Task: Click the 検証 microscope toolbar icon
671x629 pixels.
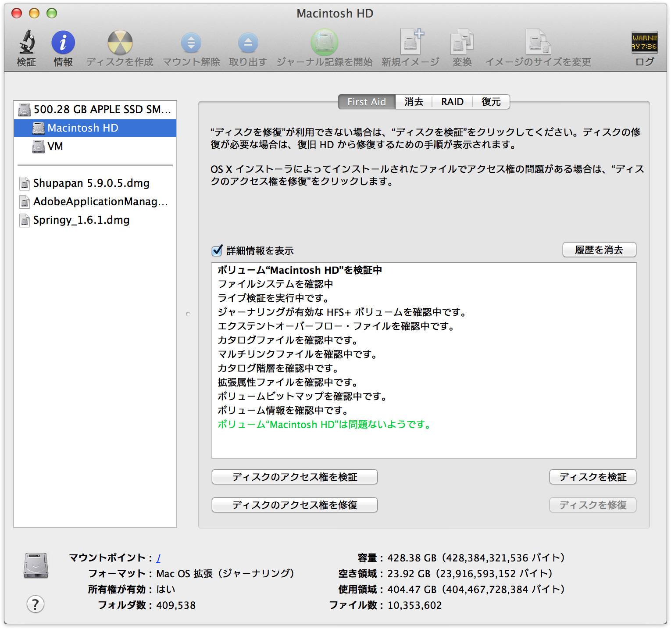Action: (26, 42)
